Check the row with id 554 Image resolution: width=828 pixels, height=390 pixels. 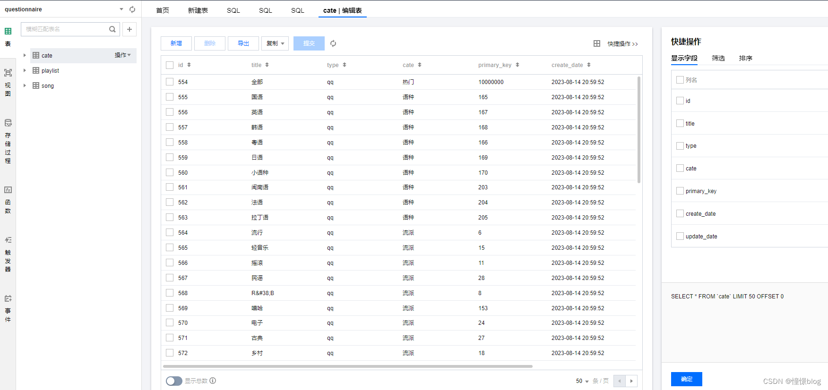click(170, 82)
